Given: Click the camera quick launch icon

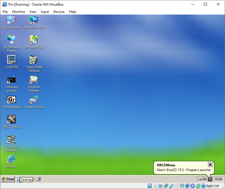Looking at the screenshot, I should point(39,179).
